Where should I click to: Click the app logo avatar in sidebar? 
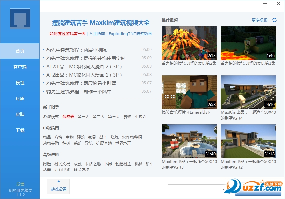tap(20, 19)
